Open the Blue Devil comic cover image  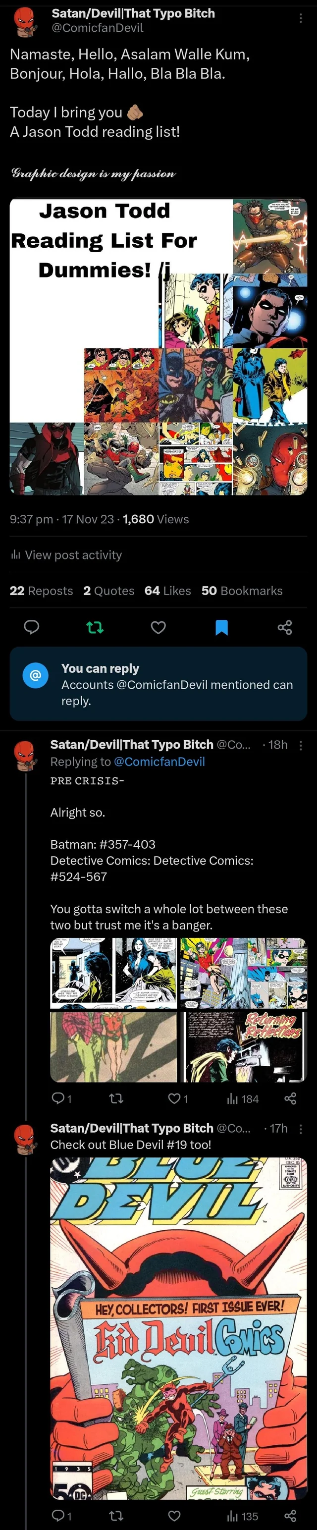click(x=178, y=1324)
